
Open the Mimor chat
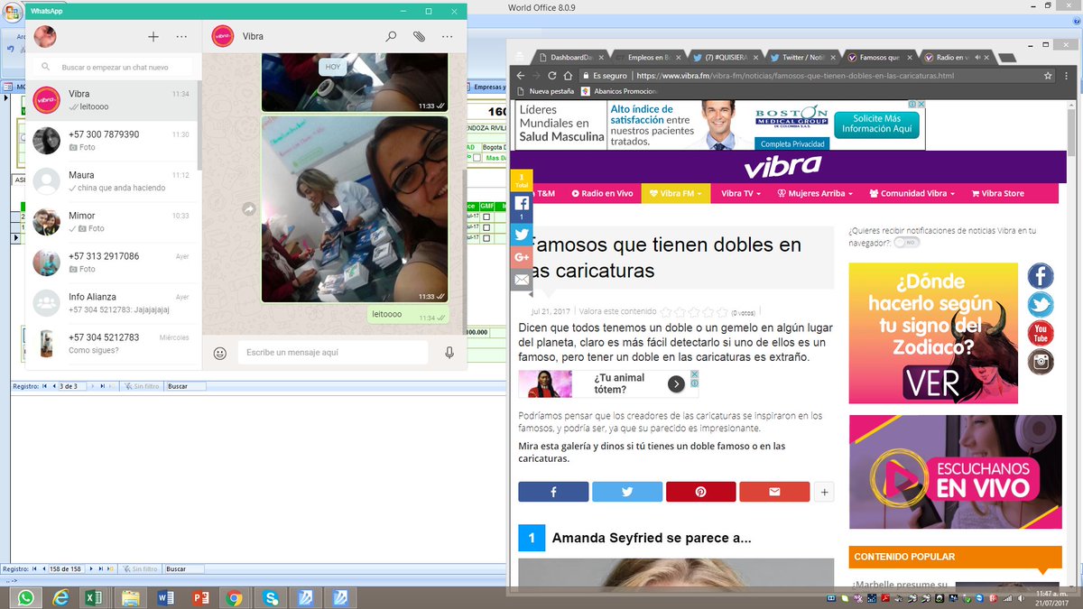point(111,222)
